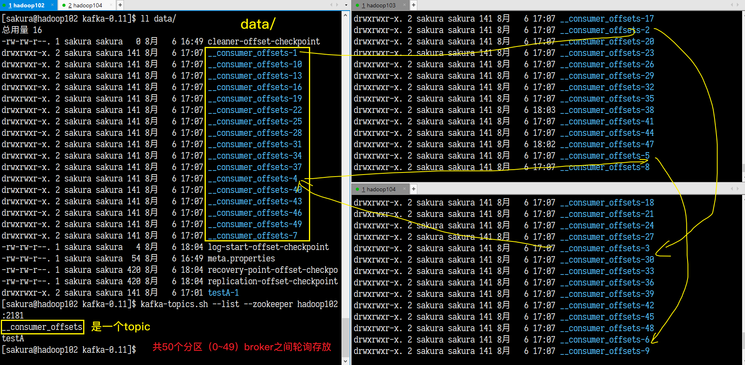Click __consumer_offsets-9 in hadoop104 pane
745x365 pixels.
click(x=605, y=351)
